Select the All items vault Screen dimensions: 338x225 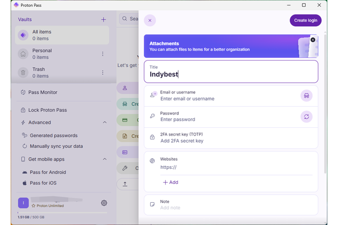point(61,36)
